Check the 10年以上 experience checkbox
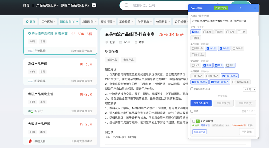269x148 pixels. click(193, 54)
